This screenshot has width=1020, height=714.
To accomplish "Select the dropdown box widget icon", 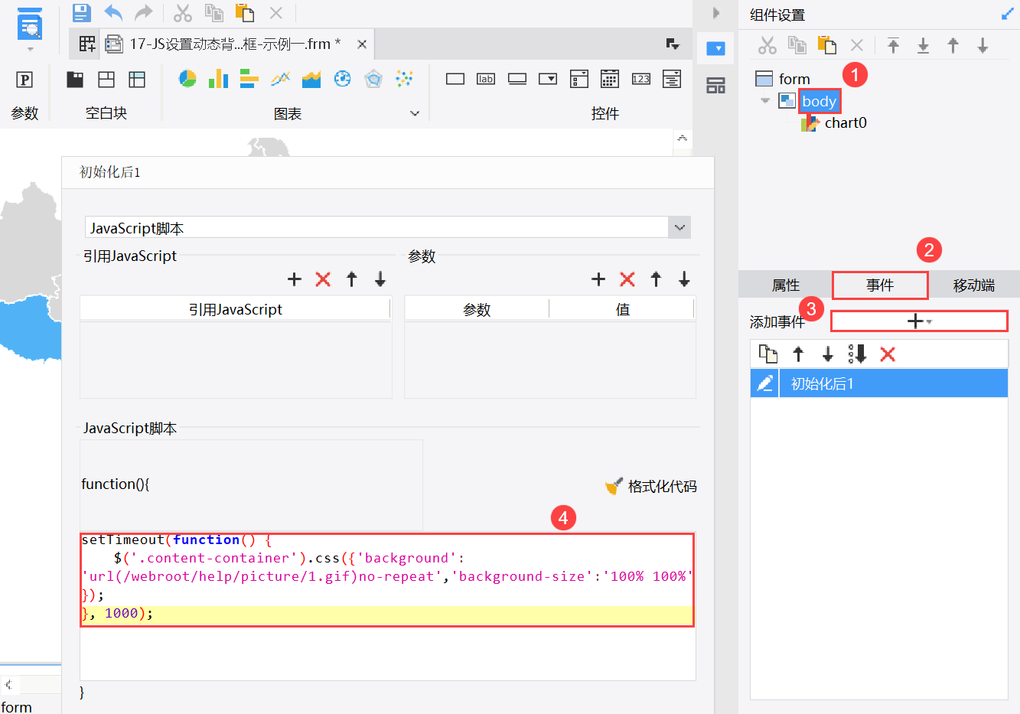I will point(548,79).
